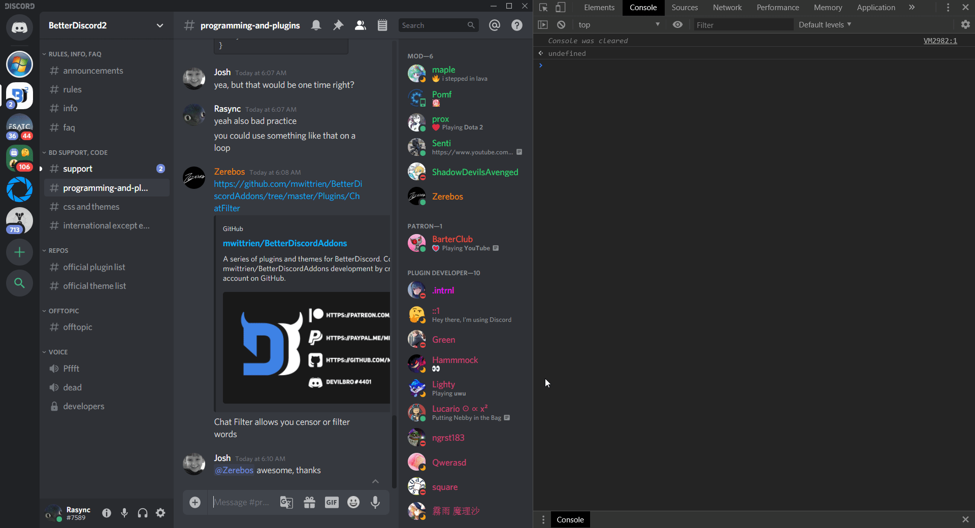
Task: Click the microphone icon in message bar
Action: pos(375,502)
